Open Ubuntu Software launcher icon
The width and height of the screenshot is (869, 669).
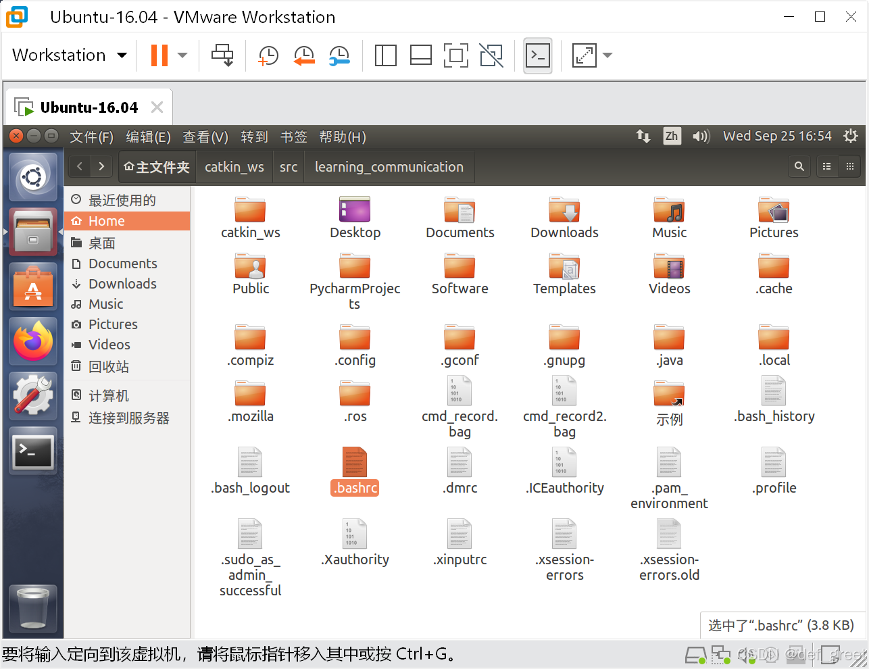[x=33, y=287]
